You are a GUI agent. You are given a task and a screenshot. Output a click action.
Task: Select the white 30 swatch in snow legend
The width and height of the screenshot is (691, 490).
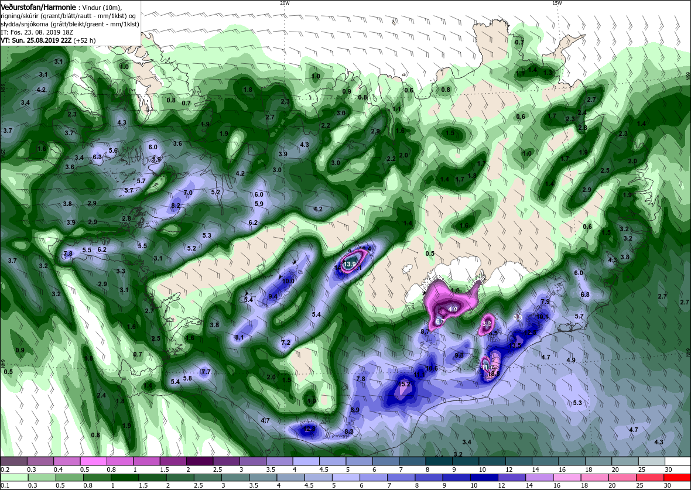678,461
